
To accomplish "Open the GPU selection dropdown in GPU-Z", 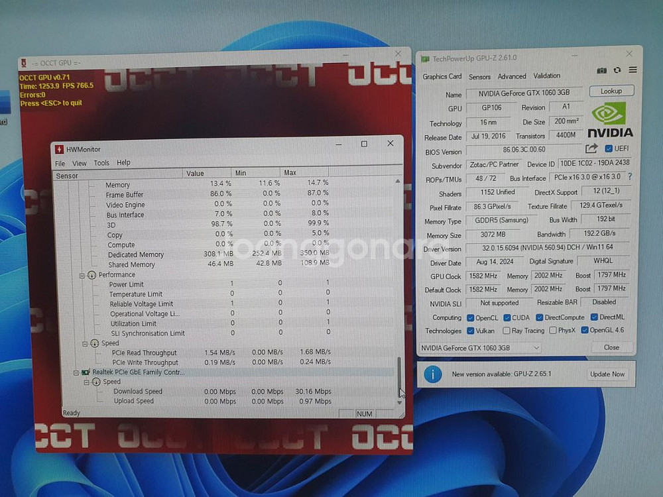I will pyautogui.click(x=480, y=349).
